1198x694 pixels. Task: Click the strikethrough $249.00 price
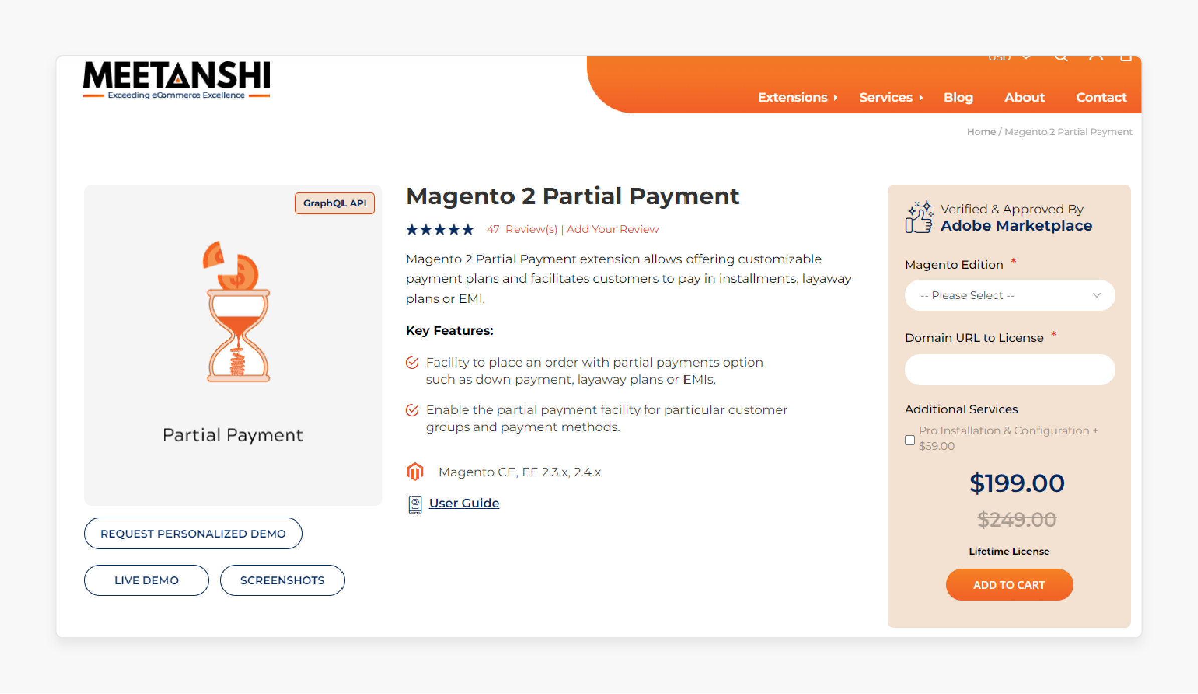pos(1016,519)
